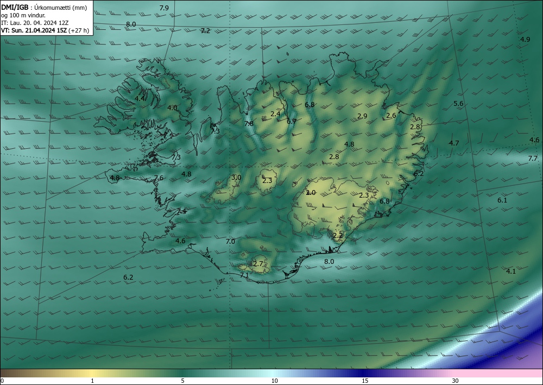The height and width of the screenshot is (385, 543).
Task: Click the 2.2 value on the map
Action: (338, 236)
